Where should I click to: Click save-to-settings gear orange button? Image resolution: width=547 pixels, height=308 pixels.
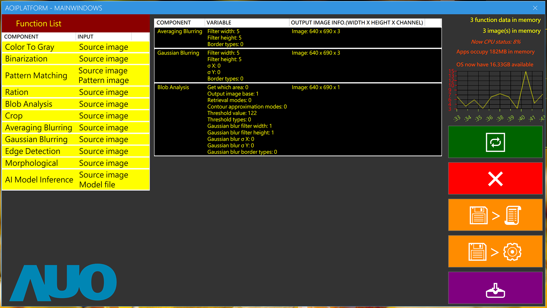click(495, 251)
